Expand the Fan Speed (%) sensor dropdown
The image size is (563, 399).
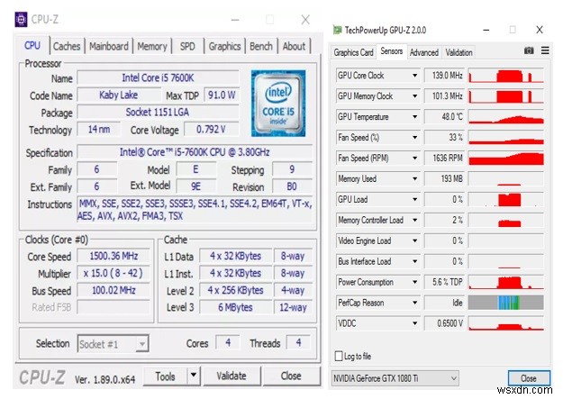(x=414, y=138)
